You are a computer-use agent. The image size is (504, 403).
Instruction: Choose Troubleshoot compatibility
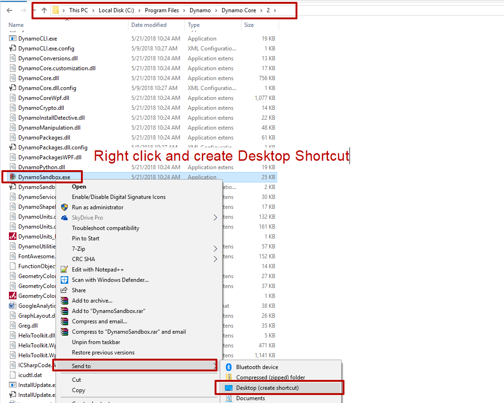[106, 228]
